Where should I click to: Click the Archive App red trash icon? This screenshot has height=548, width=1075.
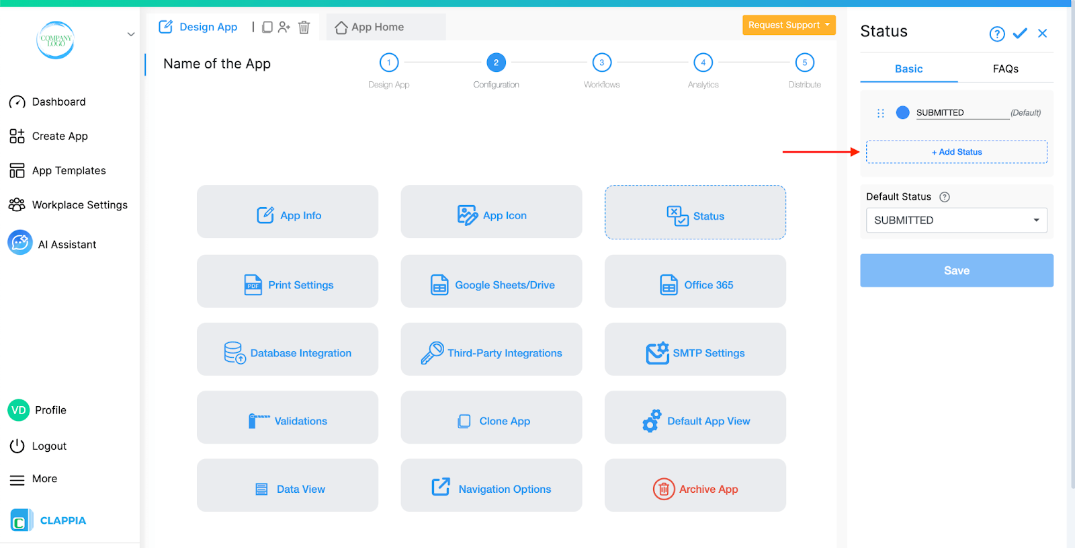pyautogui.click(x=664, y=489)
